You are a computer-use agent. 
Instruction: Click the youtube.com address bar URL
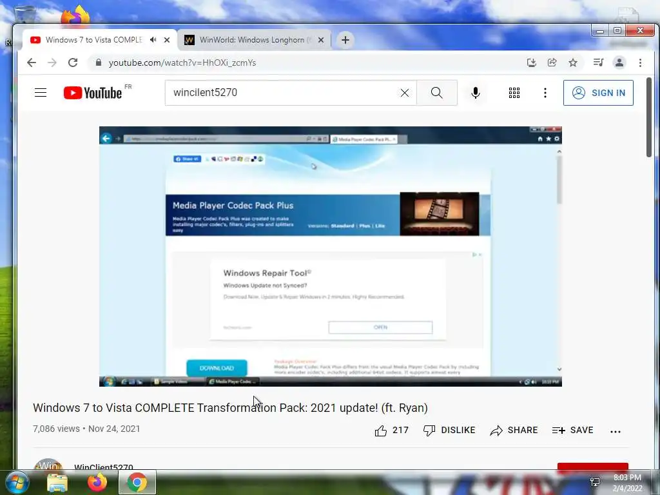(182, 63)
